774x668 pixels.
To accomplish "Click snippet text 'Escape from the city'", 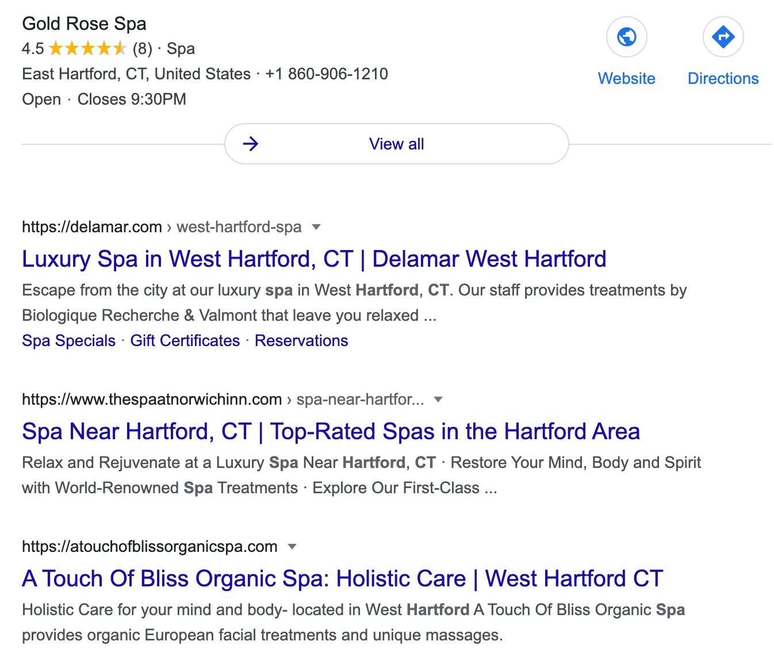I will tap(94, 290).
